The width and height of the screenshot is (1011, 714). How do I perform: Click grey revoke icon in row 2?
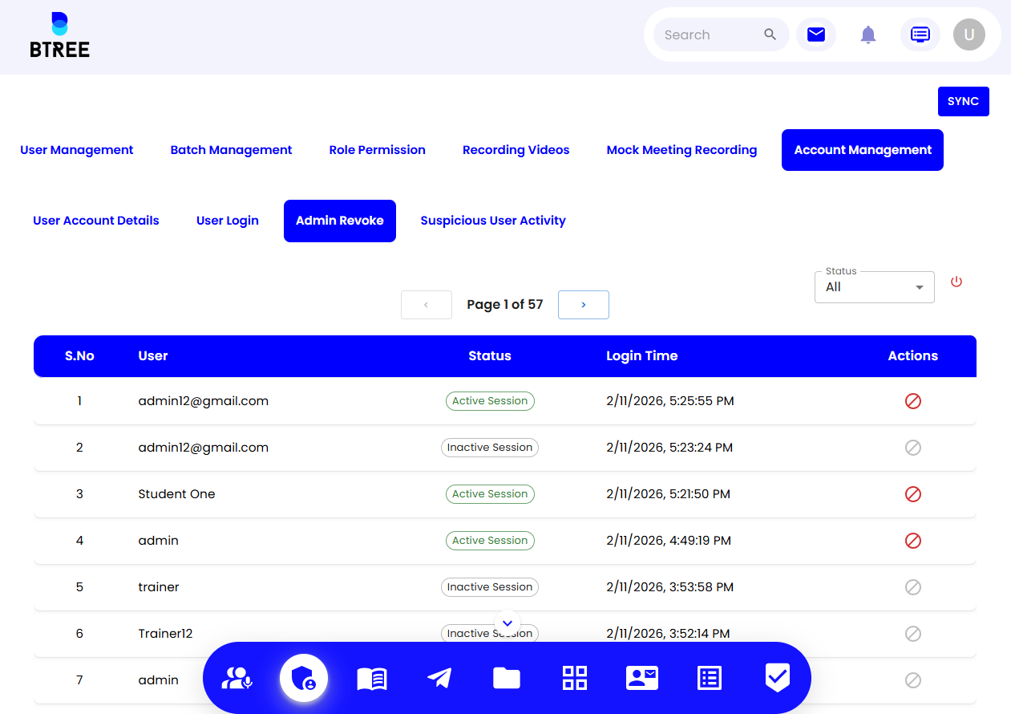(913, 448)
